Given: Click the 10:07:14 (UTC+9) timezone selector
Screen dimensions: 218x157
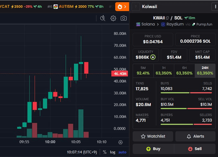Looking at the screenshot, I should pyautogui.click(x=82, y=152).
